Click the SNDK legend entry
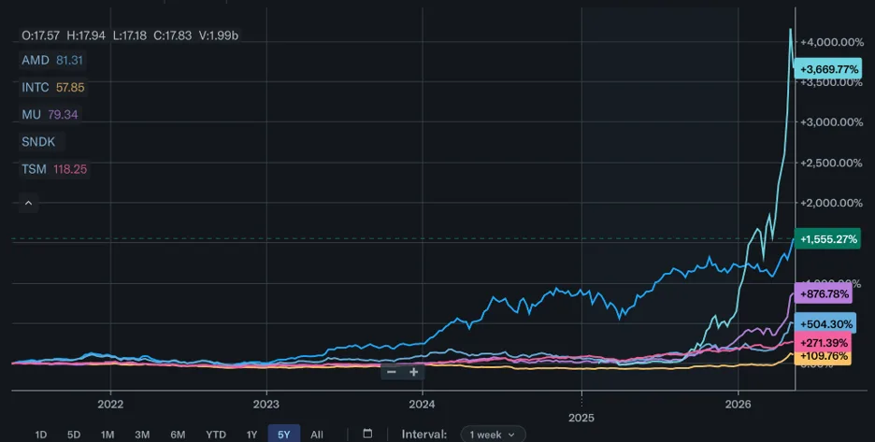This screenshot has width=875, height=442. 41,142
